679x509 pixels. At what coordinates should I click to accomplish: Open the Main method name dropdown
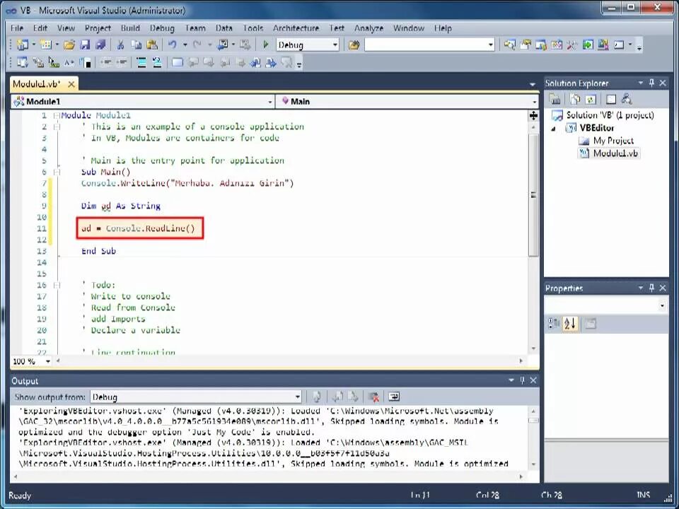(x=535, y=102)
